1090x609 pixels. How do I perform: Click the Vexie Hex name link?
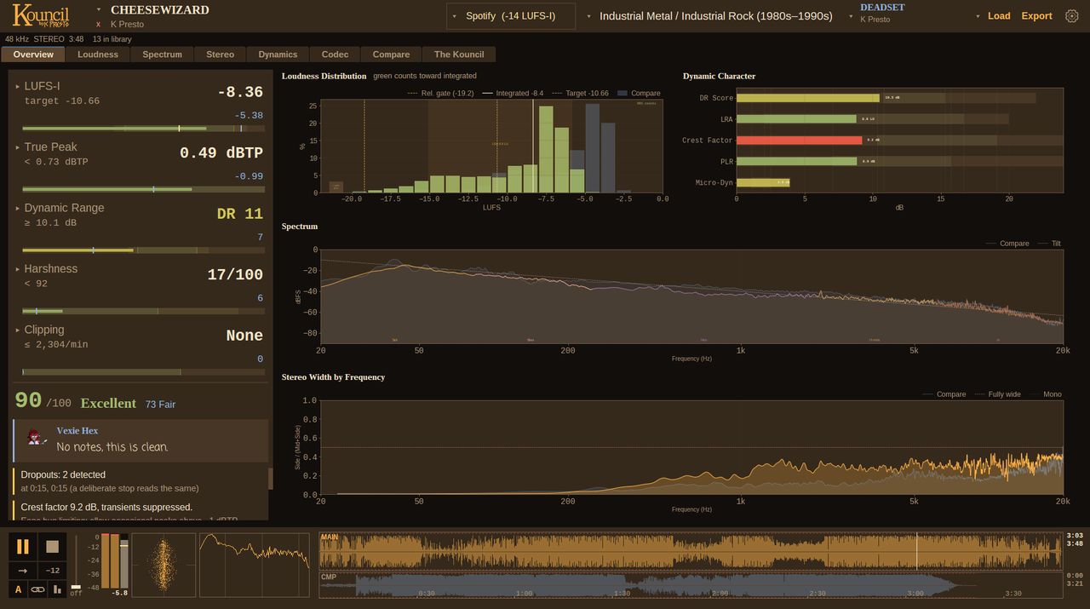pos(77,431)
